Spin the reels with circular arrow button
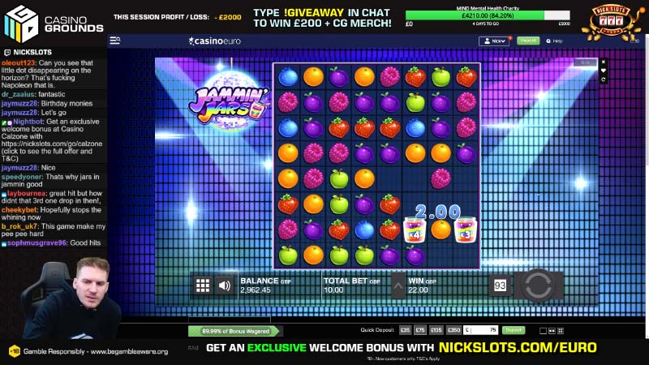Screen dimensions: 649x365 tap(538, 286)
